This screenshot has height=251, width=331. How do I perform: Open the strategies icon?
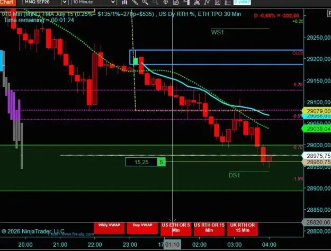click(207, 2)
